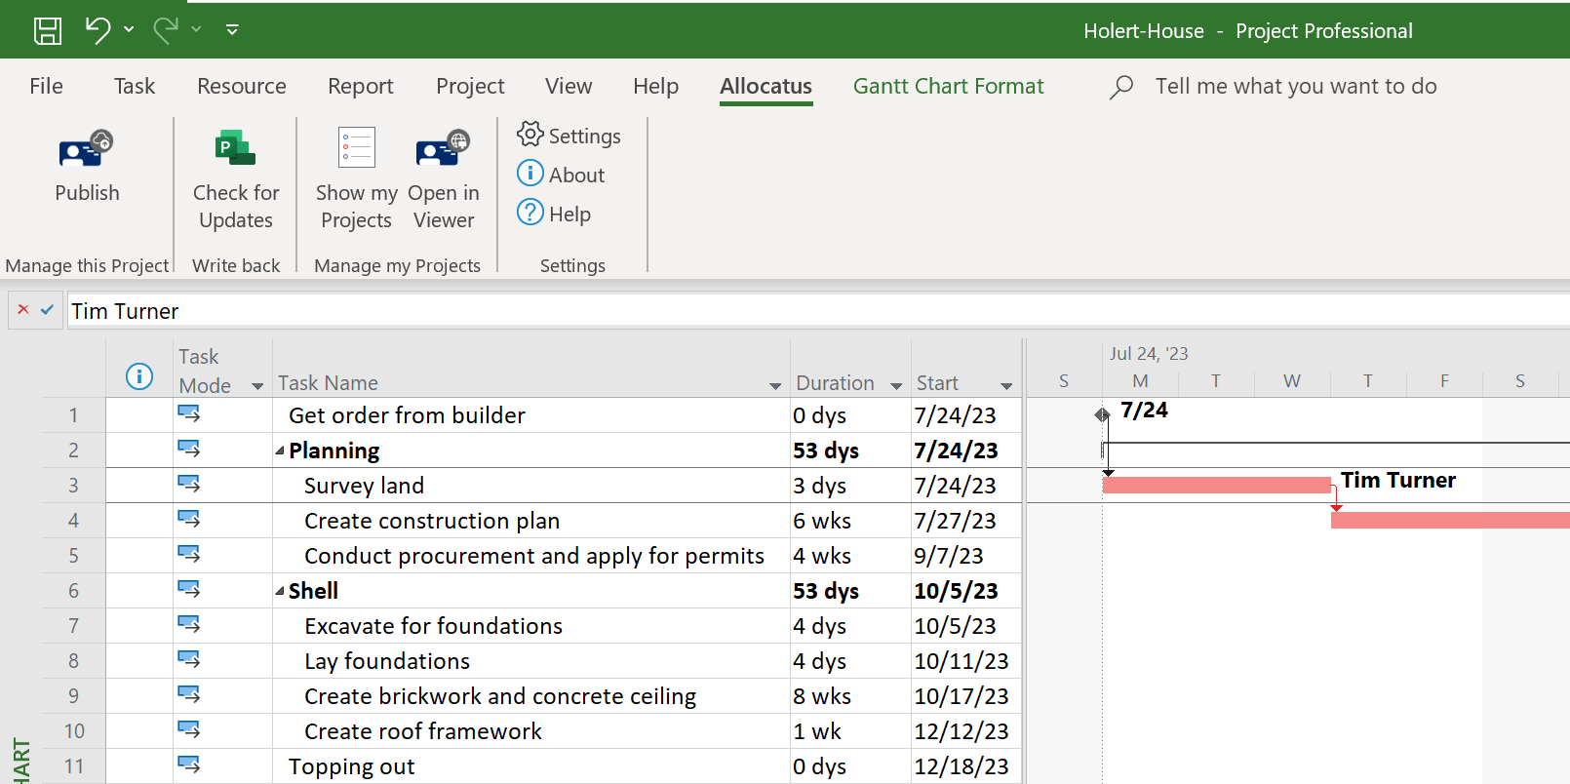Open the Gantt Chart Format tab
Viewport: 1570px width, 784px height.
(948, 86)
